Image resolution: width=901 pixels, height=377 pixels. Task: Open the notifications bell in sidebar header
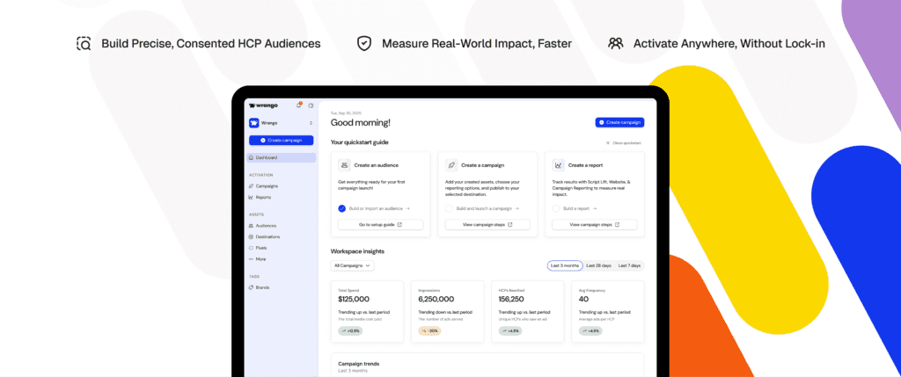tap(299, 105)
